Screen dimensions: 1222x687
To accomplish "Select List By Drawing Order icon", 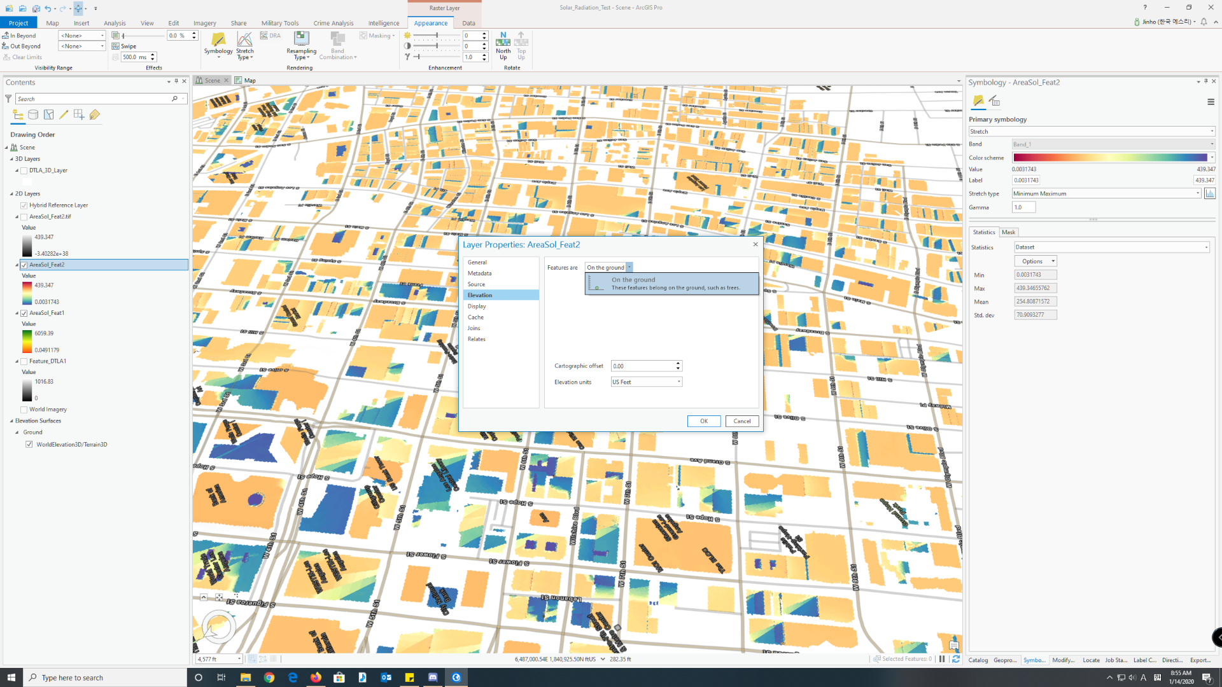I will pyautogui.click(x=18, y=115).
